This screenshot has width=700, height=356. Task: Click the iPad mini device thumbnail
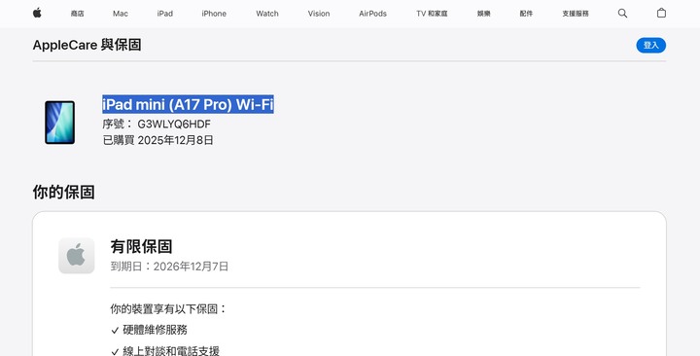tap(59, 123)
